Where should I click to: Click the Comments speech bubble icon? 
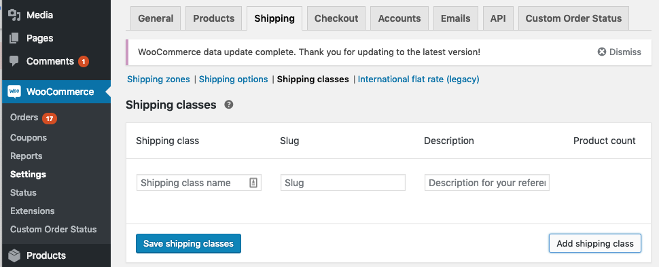click(14, 61)
